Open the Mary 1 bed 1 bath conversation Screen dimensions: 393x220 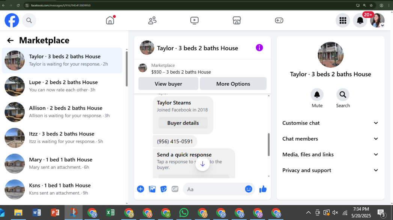pyautogui.click(x=62, y=163)
